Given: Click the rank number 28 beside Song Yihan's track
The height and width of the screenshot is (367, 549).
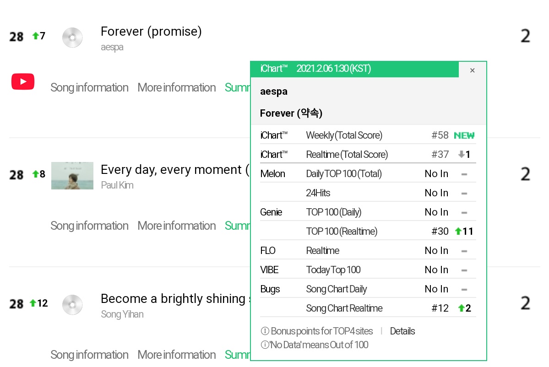Looking at the screenshot, I should 16,304.
